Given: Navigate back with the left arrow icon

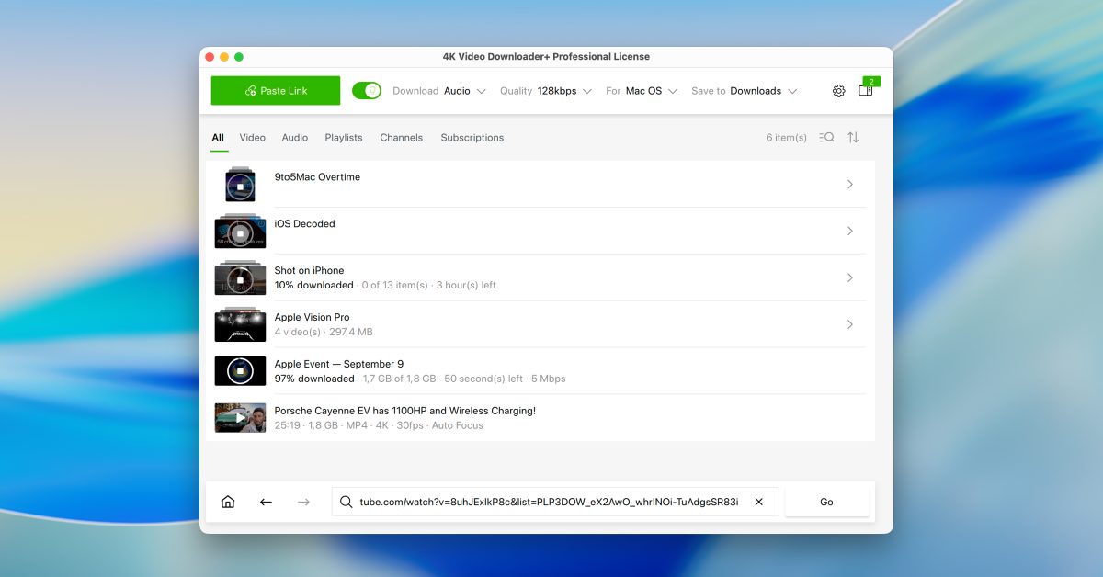Looking at the screenshot, I should pos(266,502).
